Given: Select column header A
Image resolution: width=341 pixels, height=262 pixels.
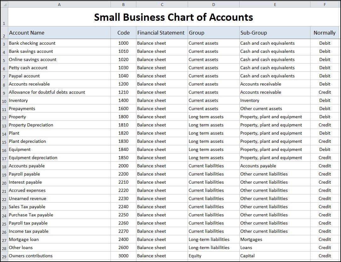Looking at the screenshot, I should 59,4.
